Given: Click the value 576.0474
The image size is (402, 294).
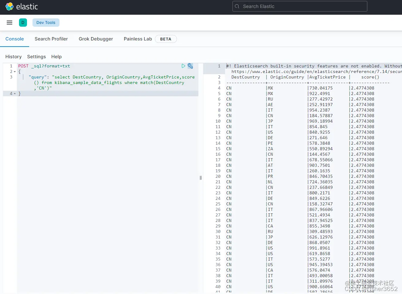Looking at the screenshot, I should 320,270.
